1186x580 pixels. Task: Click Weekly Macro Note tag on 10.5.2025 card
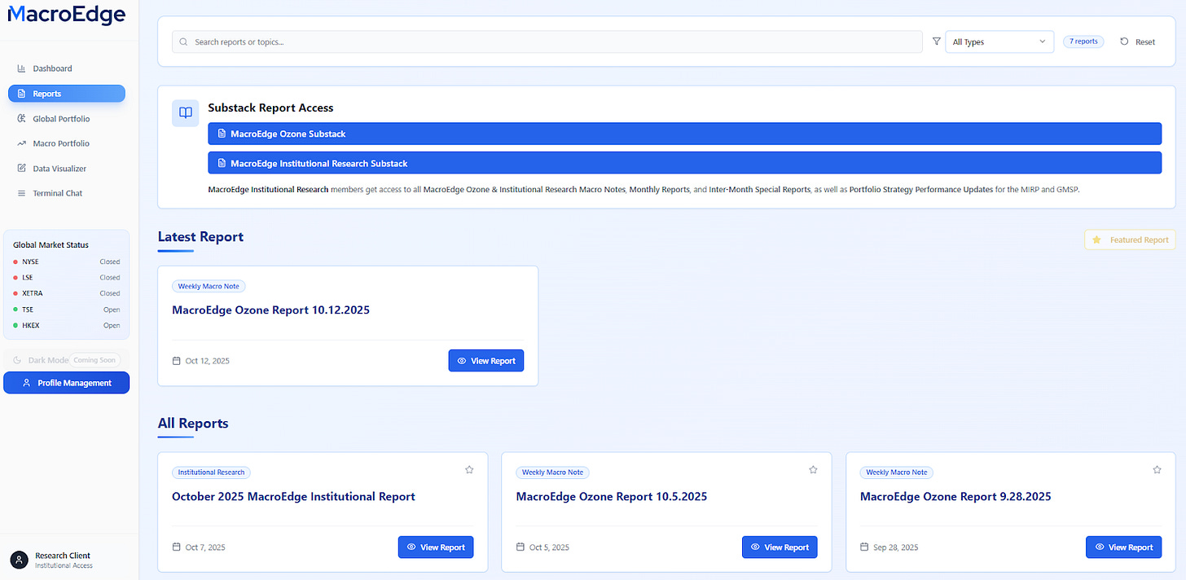click(x=553, y=472)
